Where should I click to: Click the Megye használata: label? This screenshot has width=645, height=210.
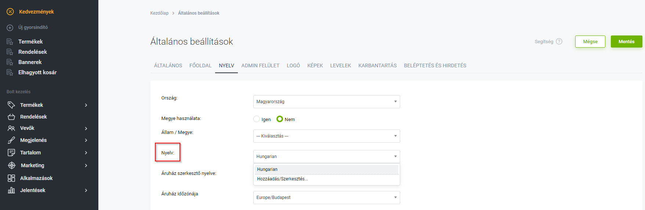tap(181, 119)
